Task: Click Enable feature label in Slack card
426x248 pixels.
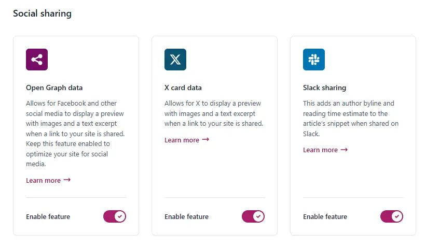Action: tap(325, 217)
